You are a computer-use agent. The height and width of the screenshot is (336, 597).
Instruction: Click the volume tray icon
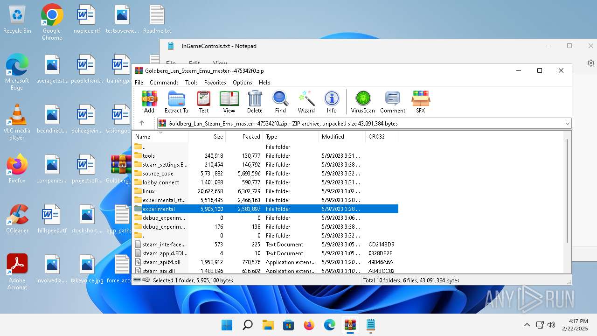pos(551,325)
